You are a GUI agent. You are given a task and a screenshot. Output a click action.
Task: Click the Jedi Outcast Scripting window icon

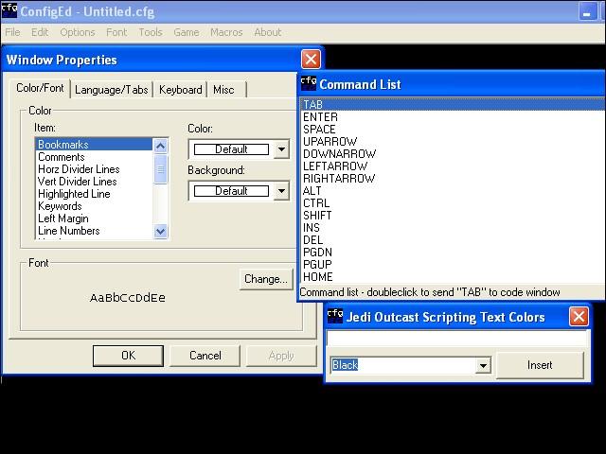335,316
